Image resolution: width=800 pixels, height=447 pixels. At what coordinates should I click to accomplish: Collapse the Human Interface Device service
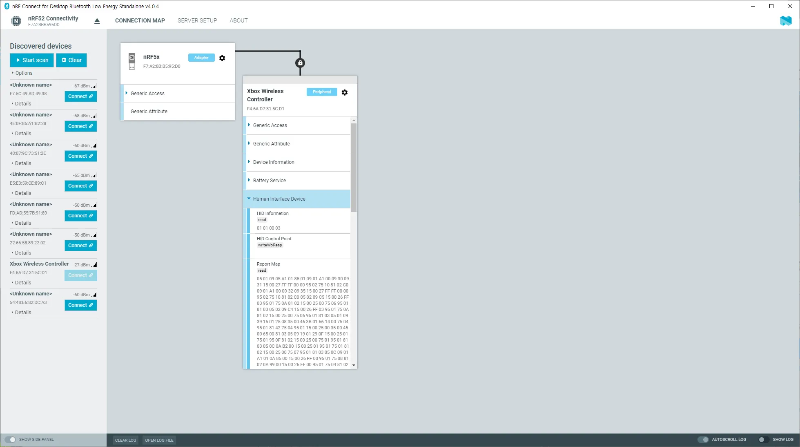tap(279, 199)
